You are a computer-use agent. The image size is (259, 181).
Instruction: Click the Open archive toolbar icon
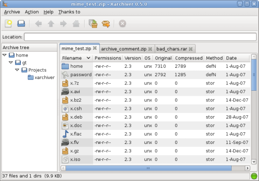coord(21,24)
